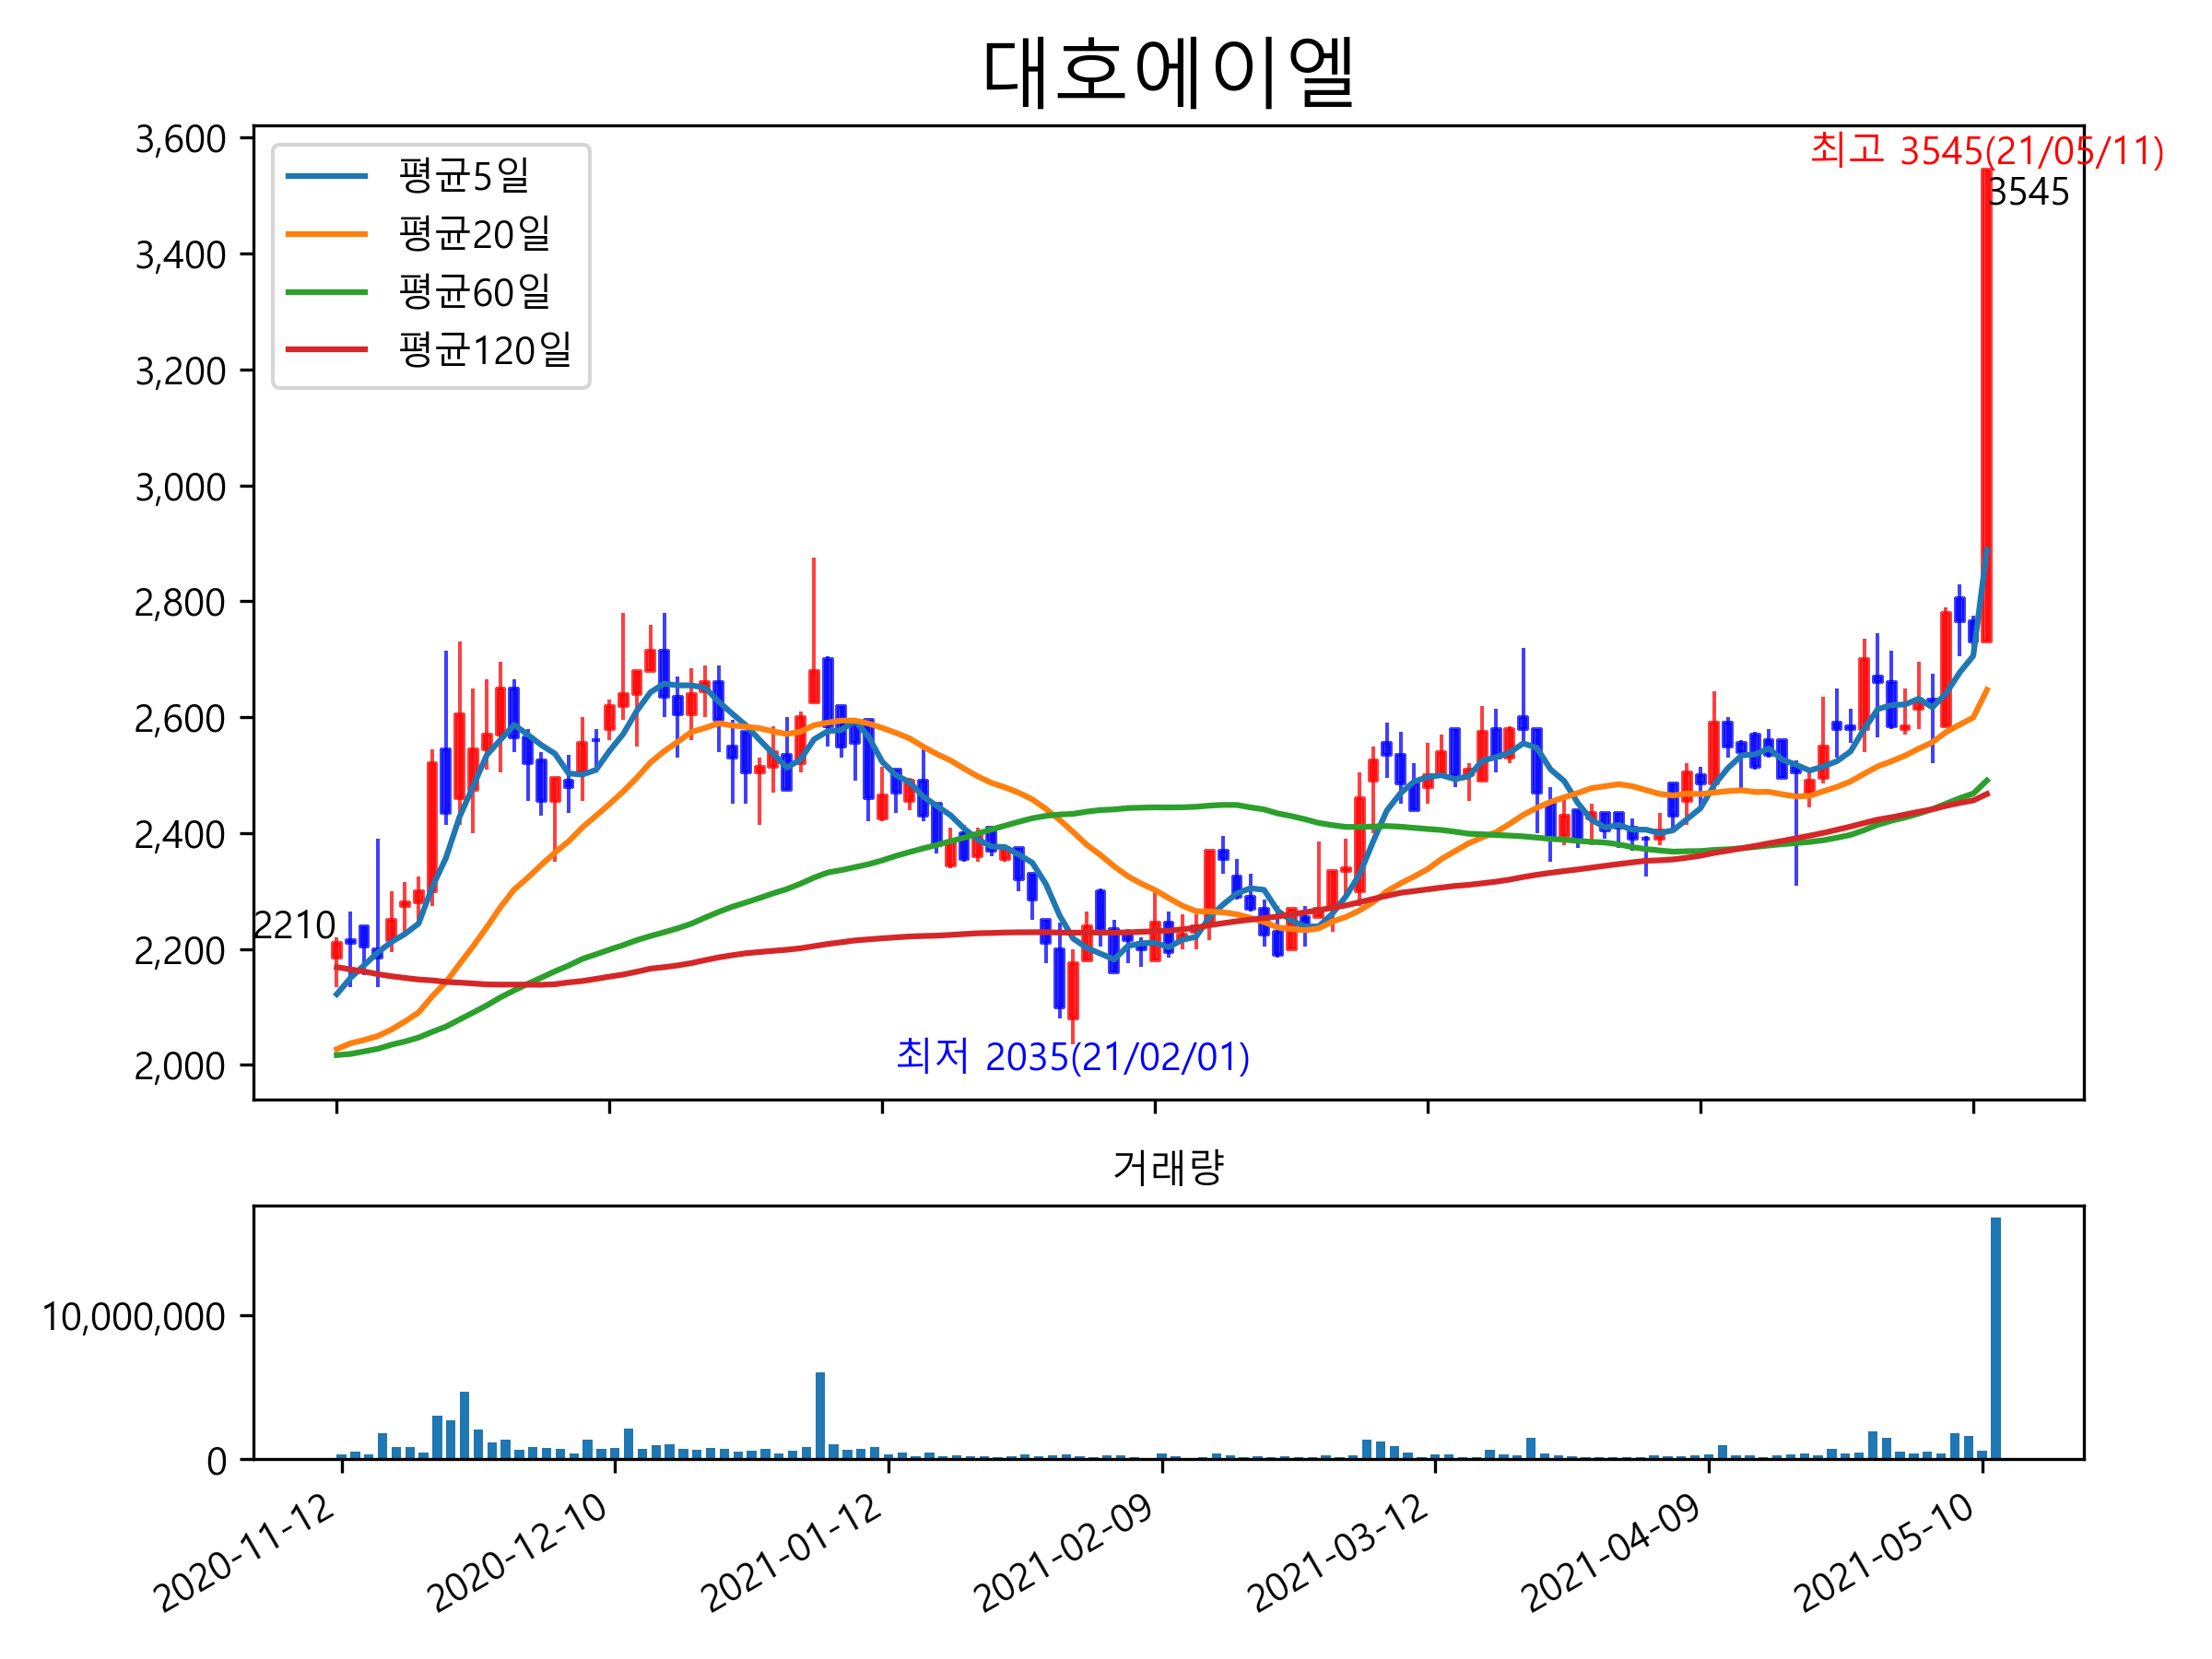Click the red line swatch in legend
This screenshot has width=2212, height=1659.
point(327,350)
